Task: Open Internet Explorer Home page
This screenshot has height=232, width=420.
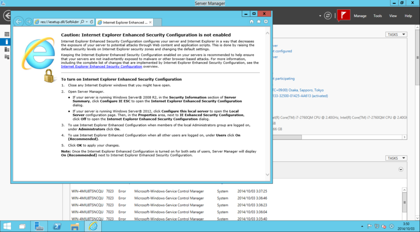Action: 251,21
